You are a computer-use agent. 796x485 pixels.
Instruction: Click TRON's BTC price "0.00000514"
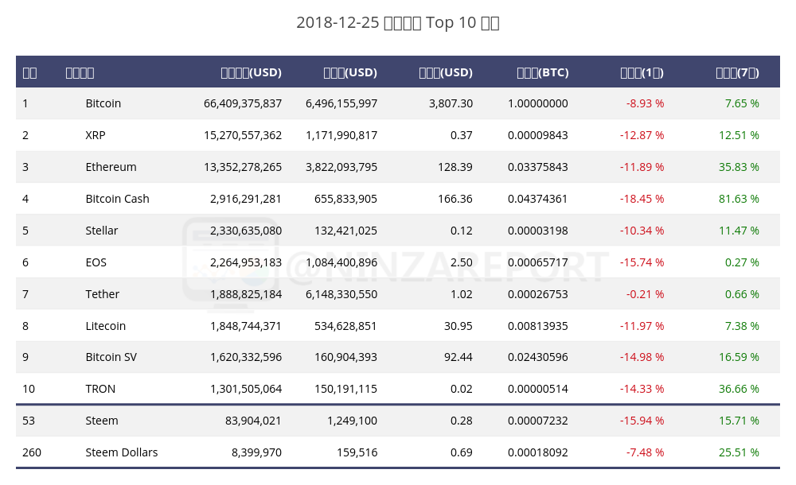(x=537, y=389)
